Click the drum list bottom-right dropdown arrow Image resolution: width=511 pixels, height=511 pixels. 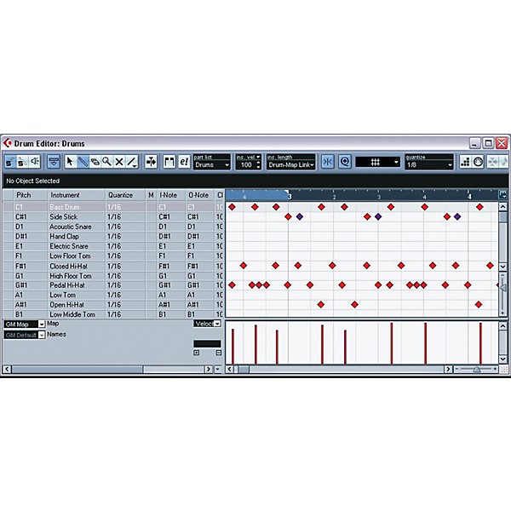click(218, 370)
